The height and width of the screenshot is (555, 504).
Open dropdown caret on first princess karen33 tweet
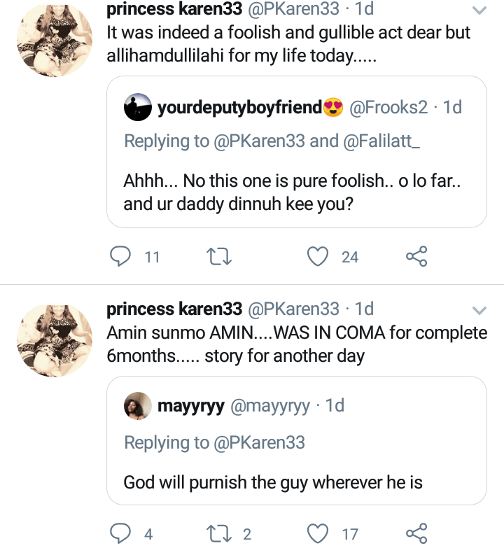[x=479, y=10]
